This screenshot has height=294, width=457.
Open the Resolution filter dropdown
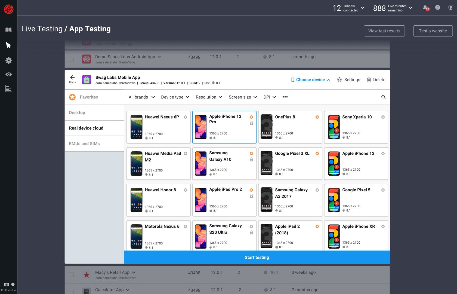click(209, 97)
